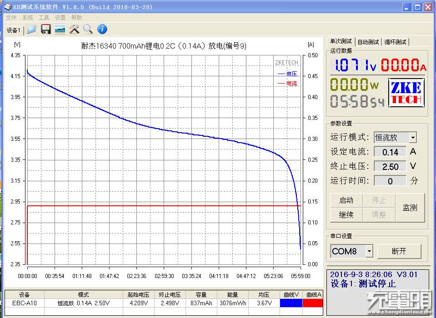Switch to the 单次测试 tab
The height and width of the screenshot is (318, 436).
[x=341, y=41]
